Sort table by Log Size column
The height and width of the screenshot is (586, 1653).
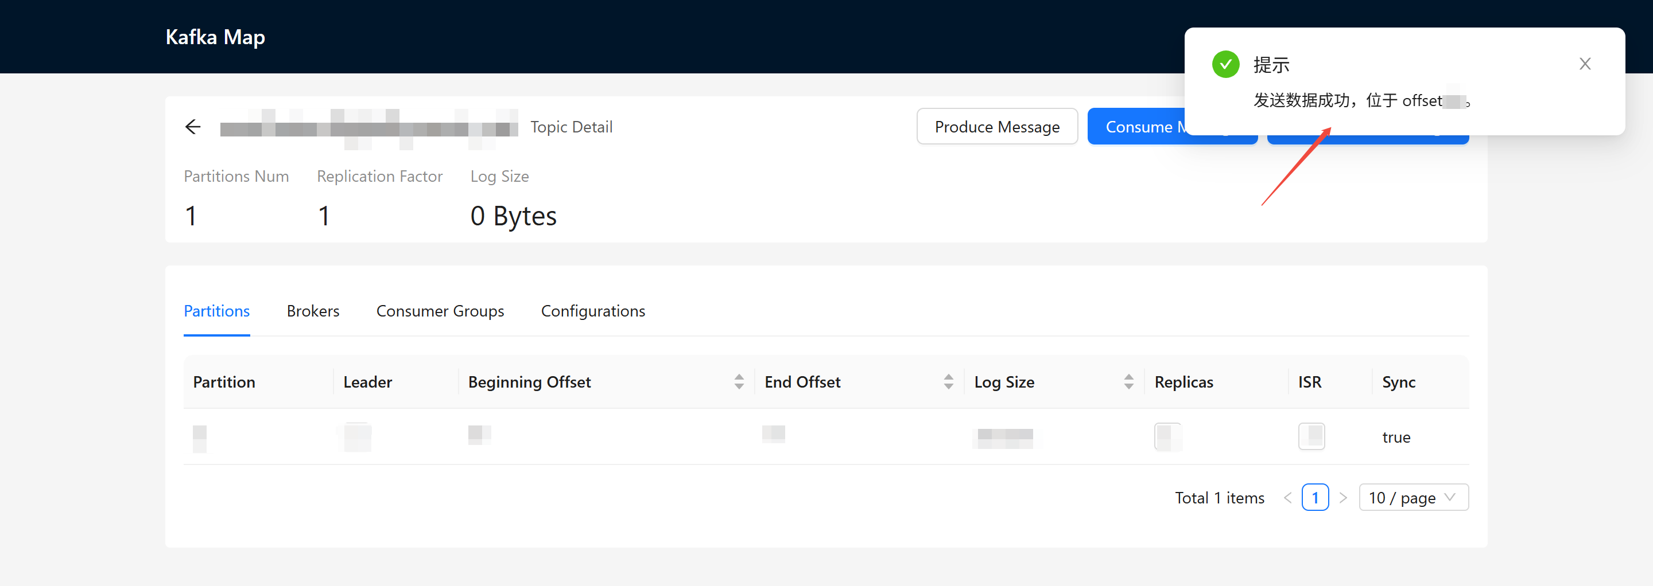coord(1129,382)
